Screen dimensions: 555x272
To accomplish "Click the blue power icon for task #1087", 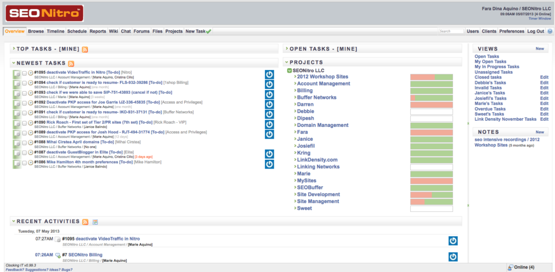I will tap(269, 154).
